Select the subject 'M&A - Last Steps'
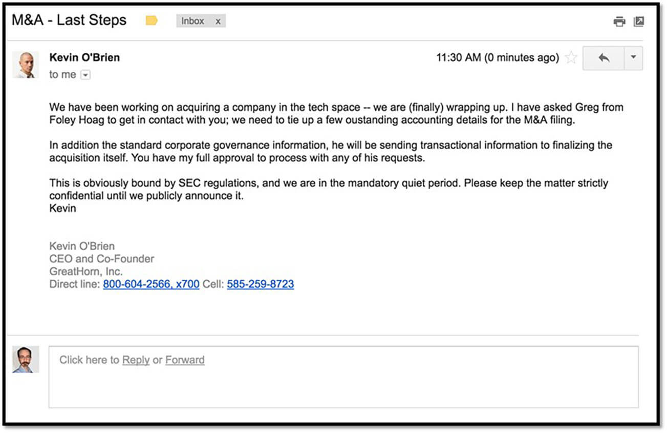667x433 pixels. pos(69,20)
